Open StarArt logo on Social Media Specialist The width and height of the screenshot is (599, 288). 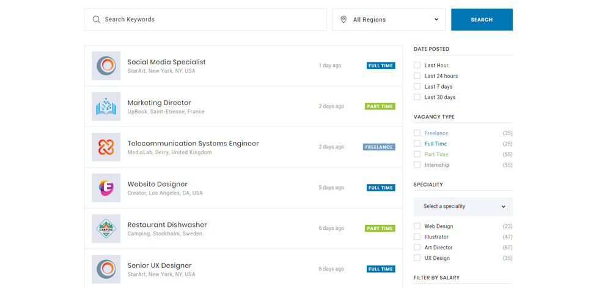pos(106,65)
